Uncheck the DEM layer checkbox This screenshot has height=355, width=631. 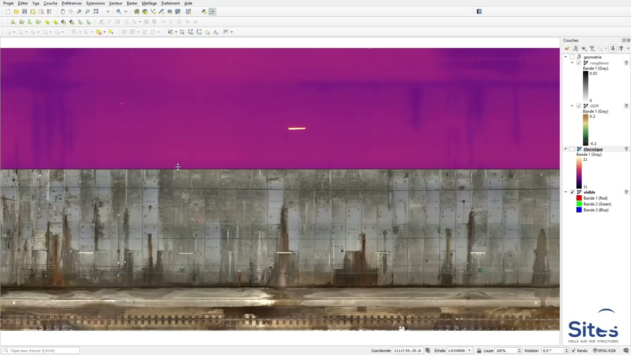pyautogui.click(x=579, y=106)
